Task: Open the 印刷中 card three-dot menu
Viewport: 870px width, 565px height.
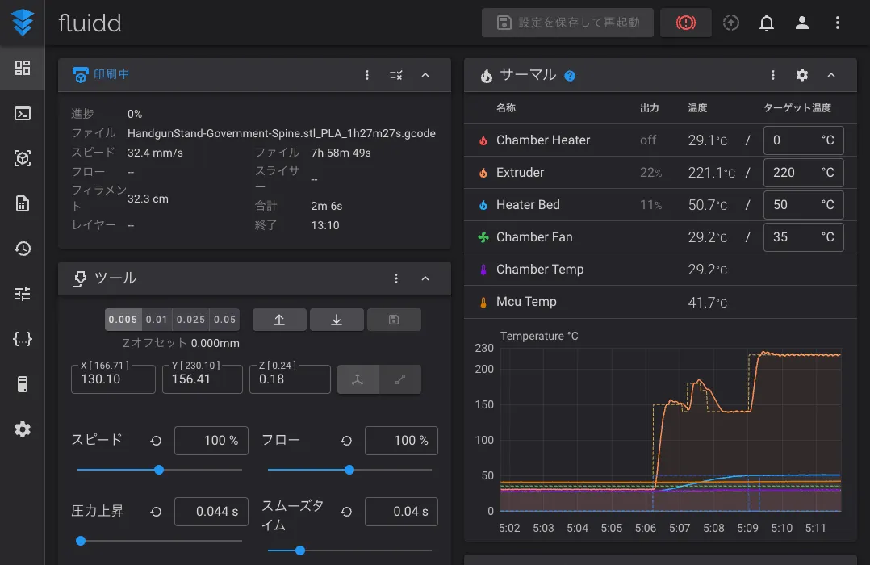Action: [x=367, y=75]
